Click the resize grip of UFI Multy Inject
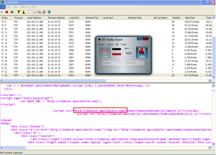This screenshot has height=155, width=216. point(148,71)
